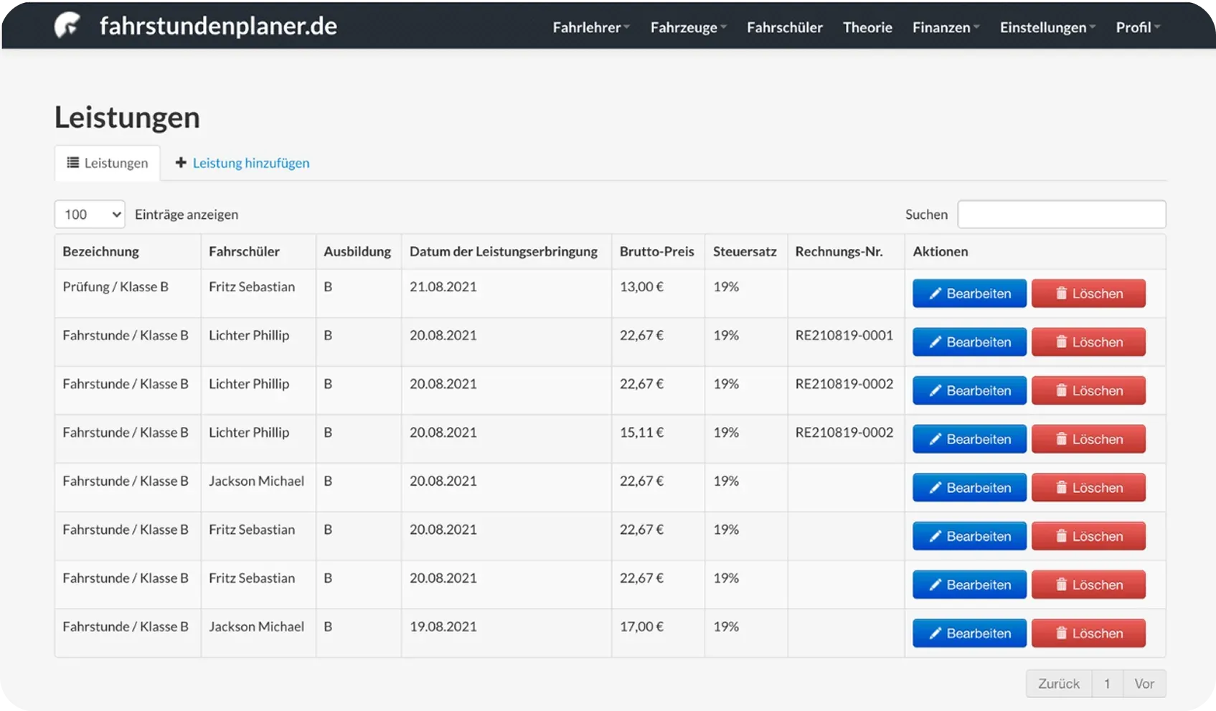Click pencil icon in Prüfung / Klasse B row
The height and width of the screenshot is (711, 1216).
coord(935,293)
